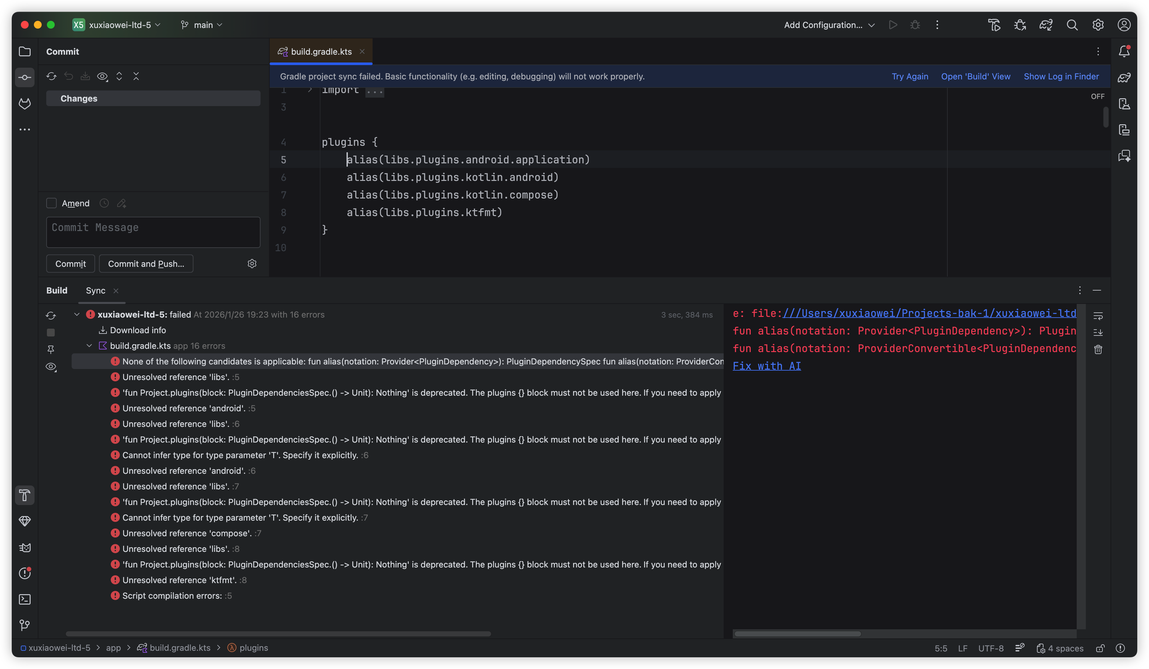This screenshot has width=1149, height=669.
Task: Open the Git branches tool window
Action: tap(25, 625)
